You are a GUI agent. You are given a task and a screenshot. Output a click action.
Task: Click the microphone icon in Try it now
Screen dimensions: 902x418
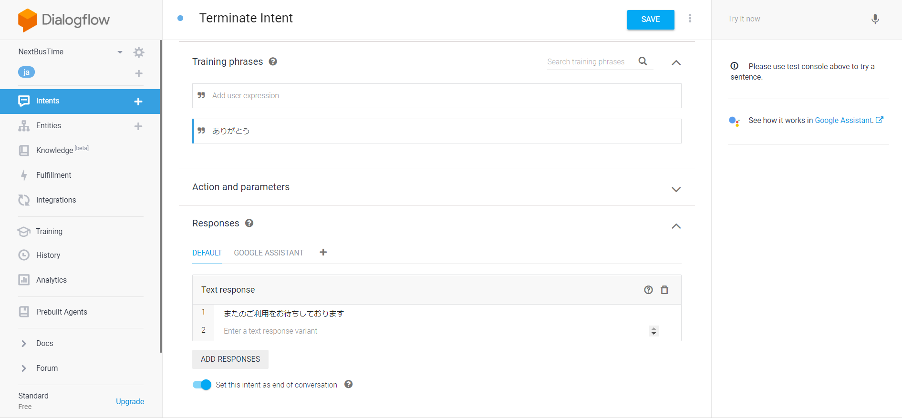(x=875, y=19)
